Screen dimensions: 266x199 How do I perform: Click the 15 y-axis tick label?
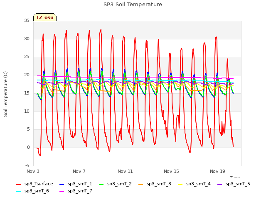click(27, 93)
